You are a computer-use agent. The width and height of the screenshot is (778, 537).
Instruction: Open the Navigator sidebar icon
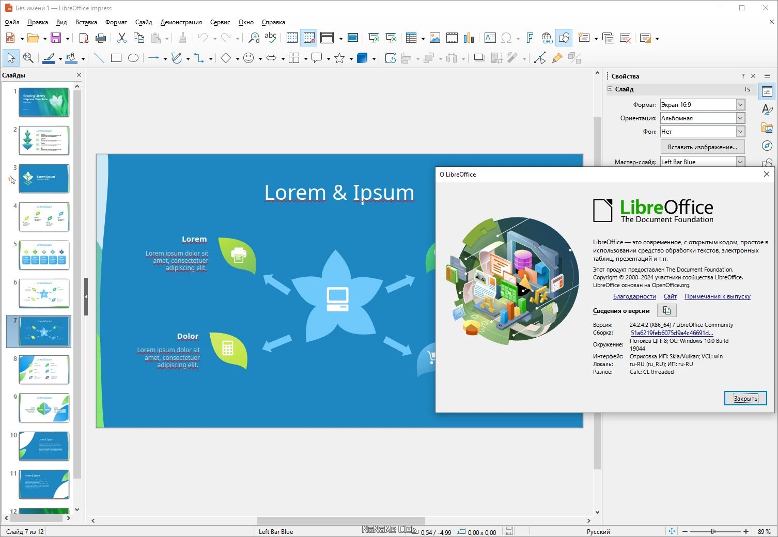(x=767, y=146)
